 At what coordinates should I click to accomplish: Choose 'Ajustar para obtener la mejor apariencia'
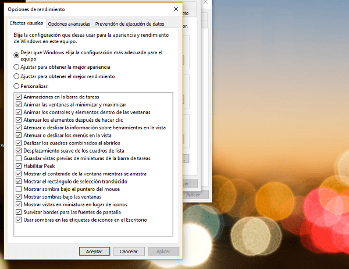point(16,67)
